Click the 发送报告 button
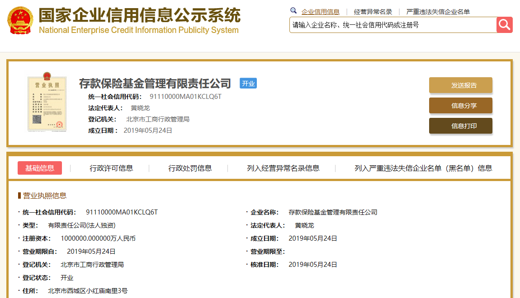The height and width of the screenshot is (298, 520). coord(461,85)
